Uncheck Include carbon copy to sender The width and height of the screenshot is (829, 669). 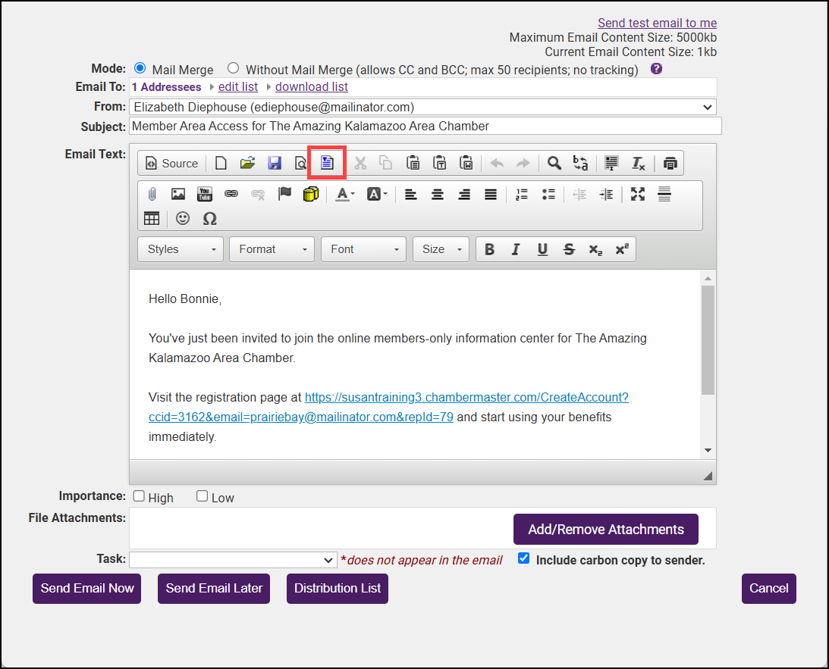[x=523, y=558]
